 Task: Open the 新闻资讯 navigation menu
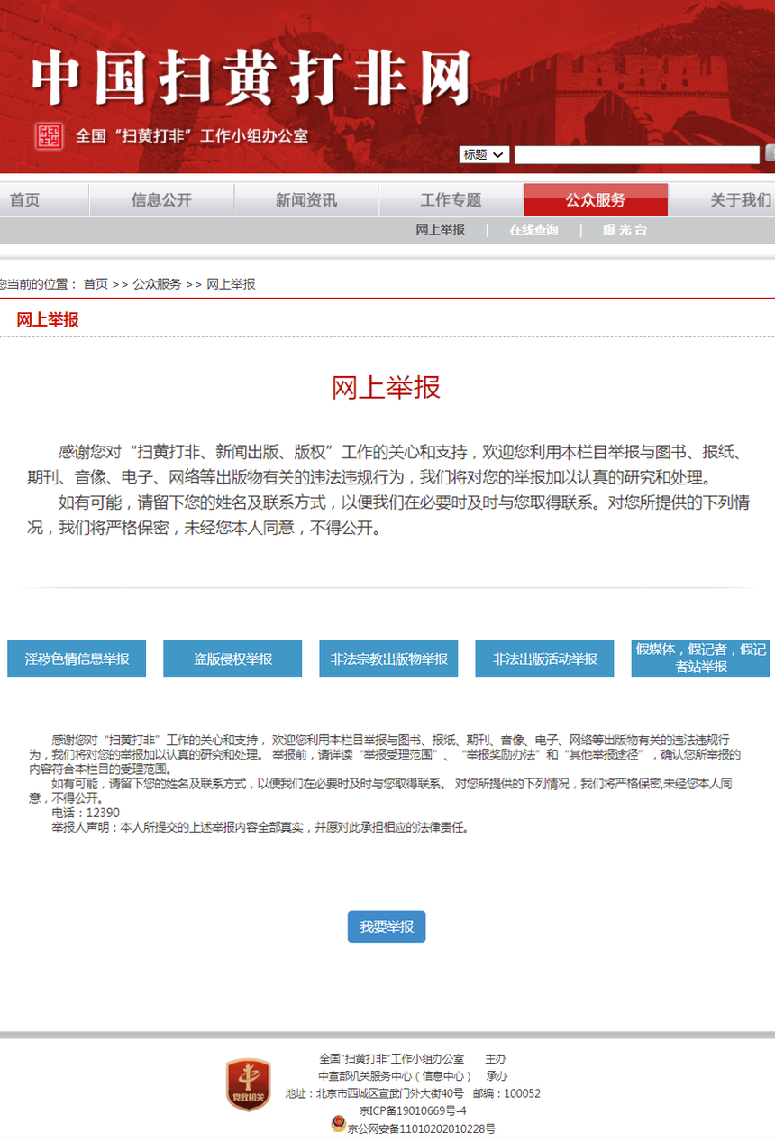tap(306, 200)
